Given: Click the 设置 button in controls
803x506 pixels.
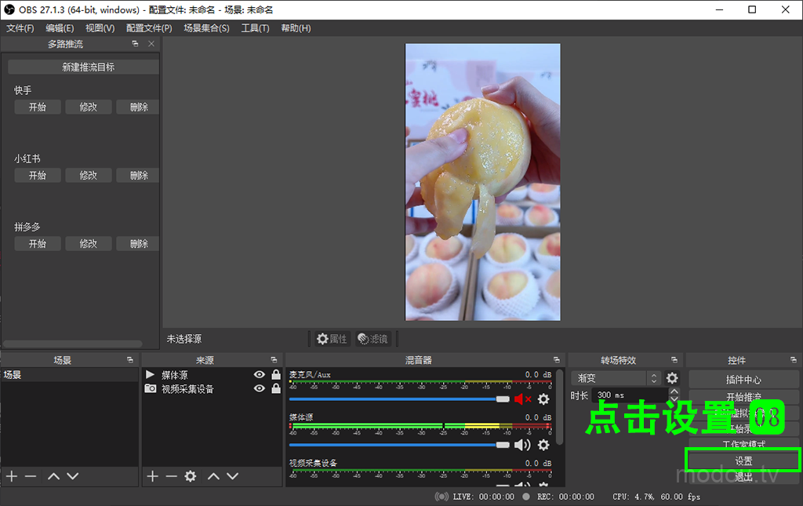Looking at the screenshot, I should (x=743, y=460).
